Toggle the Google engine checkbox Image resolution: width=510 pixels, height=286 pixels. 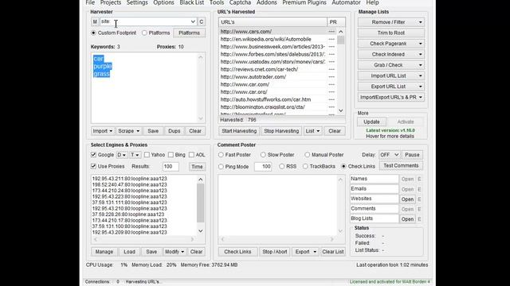click(x=94, y=155)
